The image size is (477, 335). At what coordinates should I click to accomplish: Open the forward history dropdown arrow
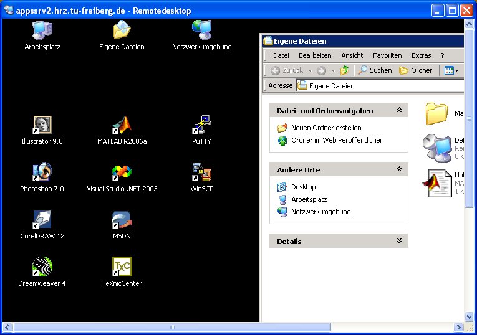click(333, 71)
